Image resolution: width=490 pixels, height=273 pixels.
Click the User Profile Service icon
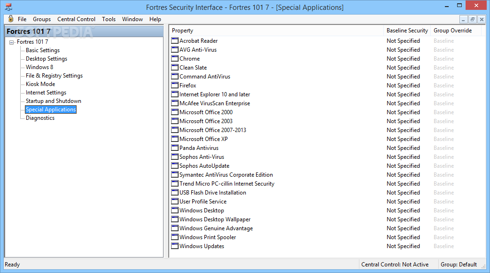tap(175, 201)
